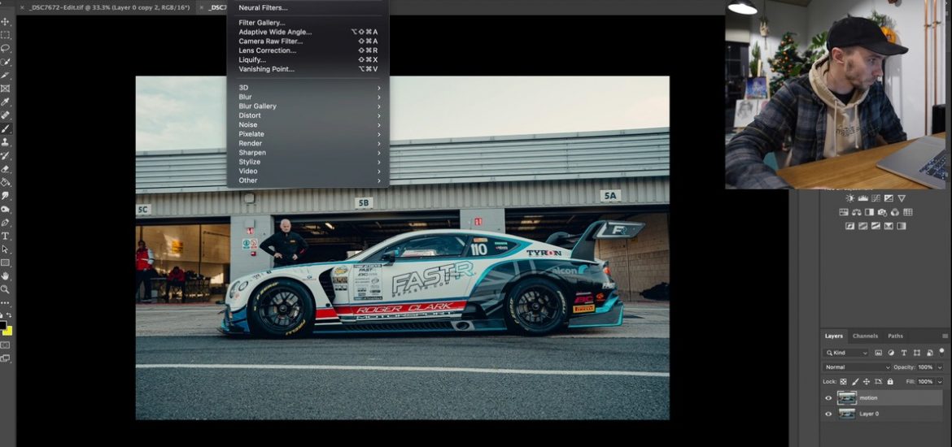952x447 pixels.
Task: Change the screen mode
Action: [x=5, y=358]
